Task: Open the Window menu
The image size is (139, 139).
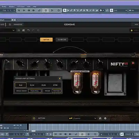Action: 12,7
